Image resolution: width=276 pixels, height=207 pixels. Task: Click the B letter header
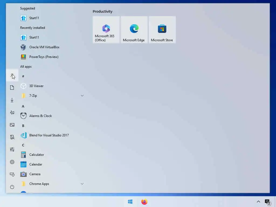pos(23,126)
